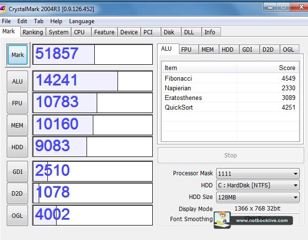Screen dimensions: 308x240
Task: Click the HDD score bar 9083
Action: tap(93, 147)
